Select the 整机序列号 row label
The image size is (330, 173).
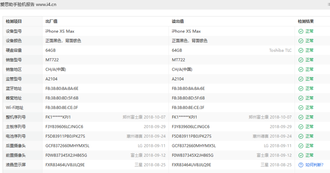tap(15, 117)
